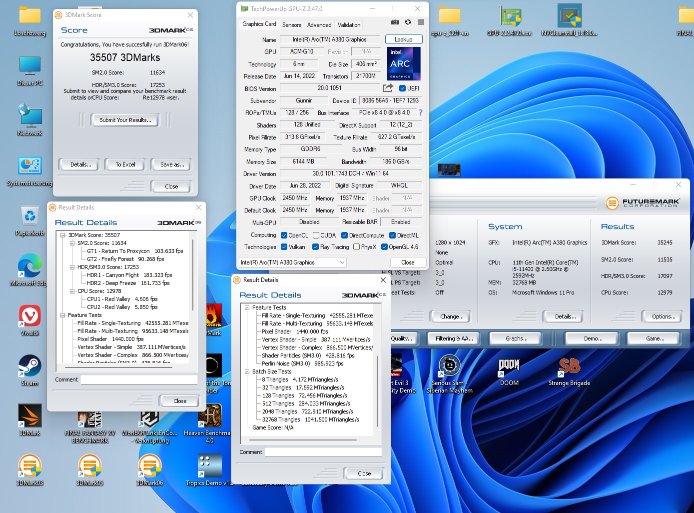The width and height of the screenshot is (694, 513).
Task: Toggle the Vulkan checkbox
Action: (x=284, y=247)
